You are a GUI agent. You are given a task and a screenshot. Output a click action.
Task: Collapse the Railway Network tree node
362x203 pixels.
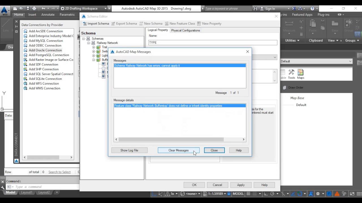point(89,43)
